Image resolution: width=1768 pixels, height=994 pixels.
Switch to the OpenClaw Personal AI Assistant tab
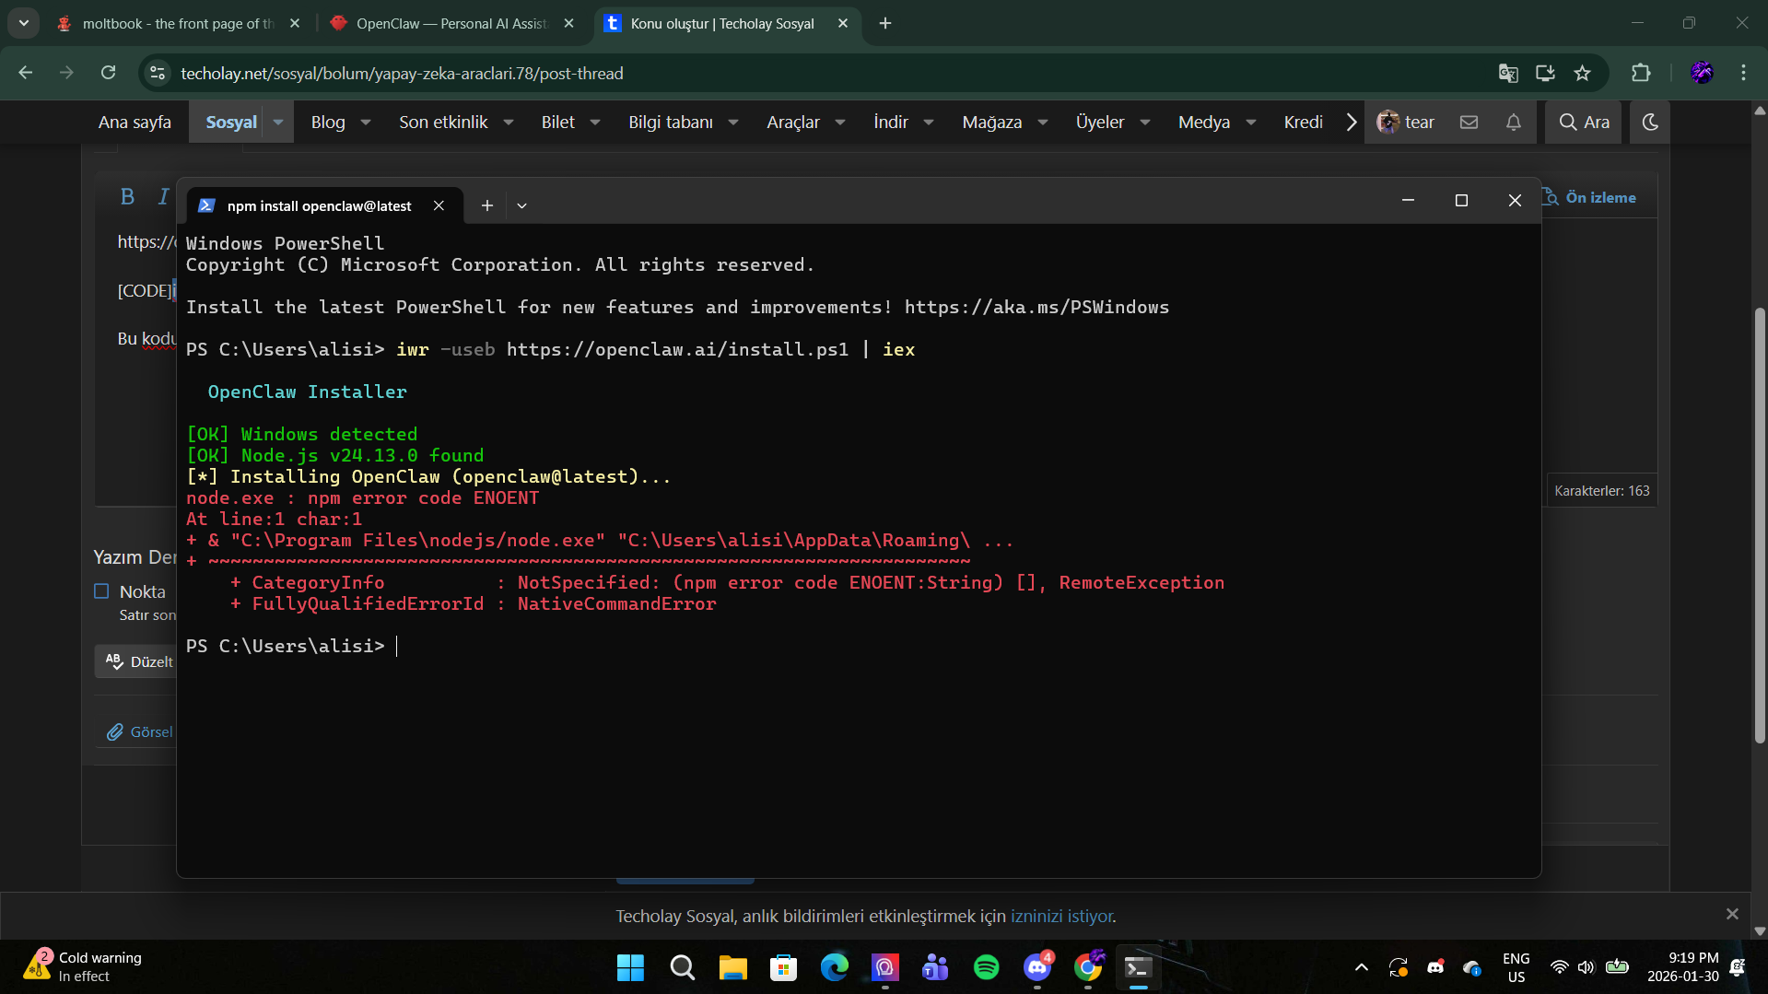[451, 23]
